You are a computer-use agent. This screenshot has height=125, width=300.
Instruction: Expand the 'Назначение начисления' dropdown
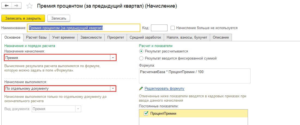(113, 58)
